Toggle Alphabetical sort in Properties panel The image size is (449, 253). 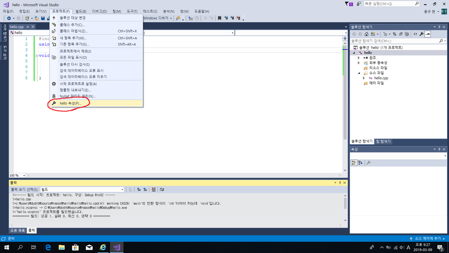pos(360,163)
